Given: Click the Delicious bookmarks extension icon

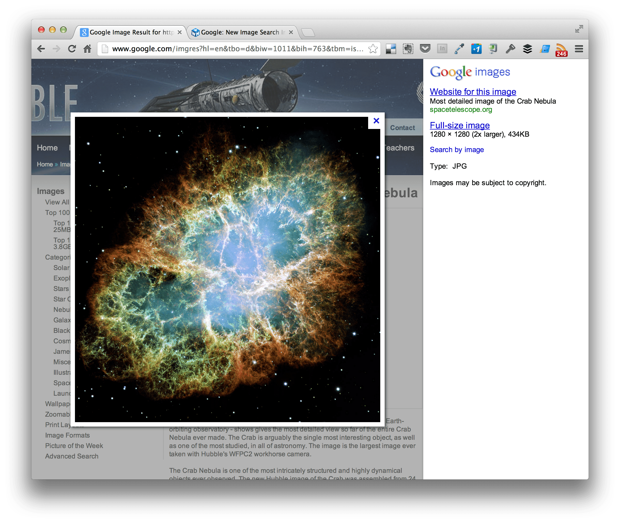Looking at the screenshot, I should [x=391, y=48].
